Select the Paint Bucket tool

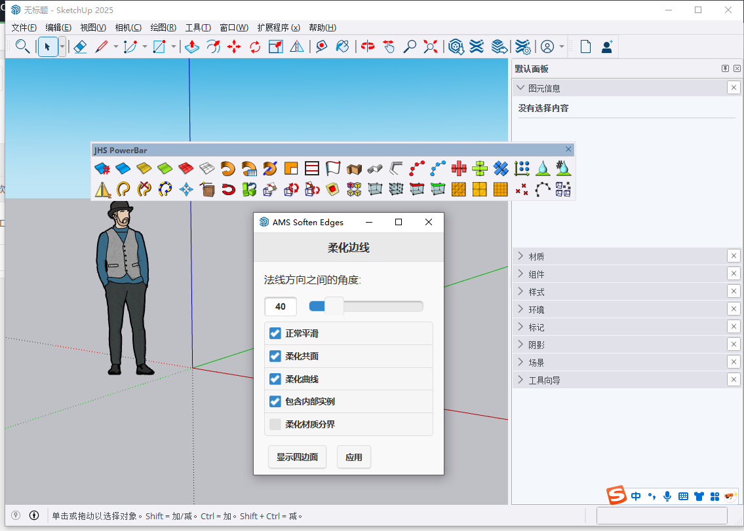point(342,46)
